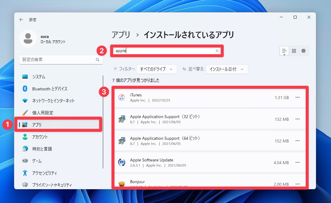Open Bluetooth とデバイス settings

tap(50, 89)
